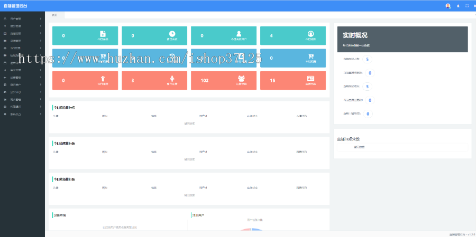Click the user silhouette icon in sidebar
Viewport: 476px width, 237px height.
pos(5,19)
